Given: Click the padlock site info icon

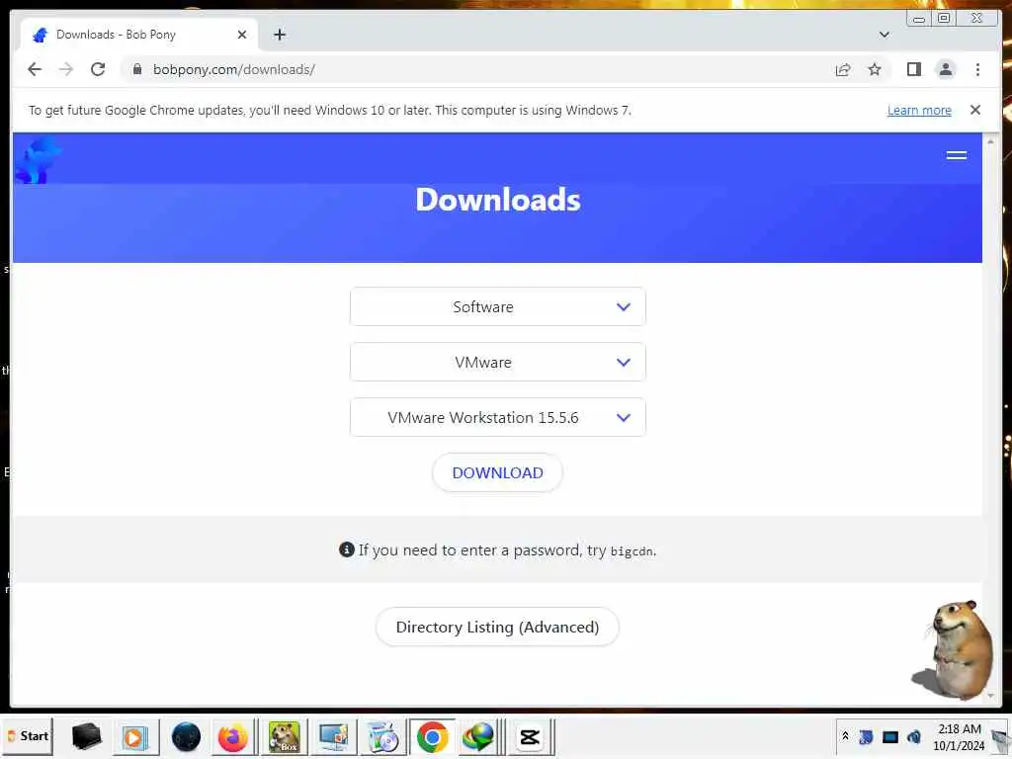Looking at the screenshot, I should tap(136, 69).
